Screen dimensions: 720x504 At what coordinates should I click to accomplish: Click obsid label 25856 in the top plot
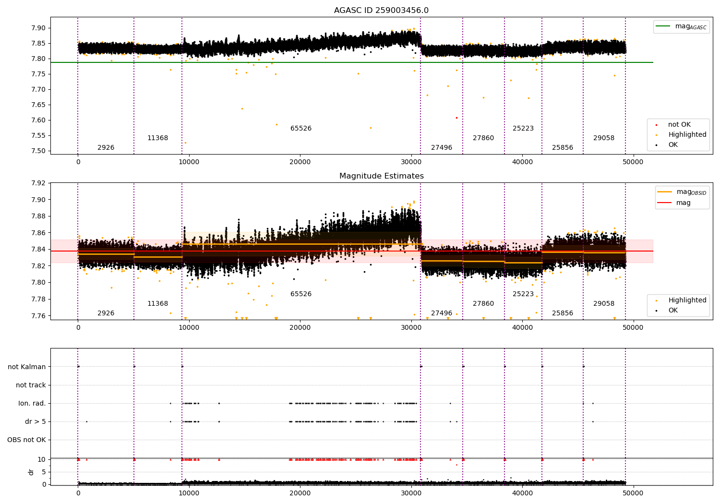click(563, 148)
